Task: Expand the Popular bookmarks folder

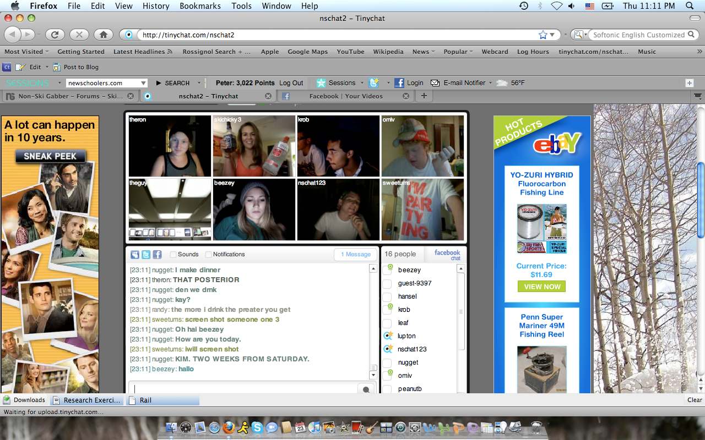Action: point(458,52)
